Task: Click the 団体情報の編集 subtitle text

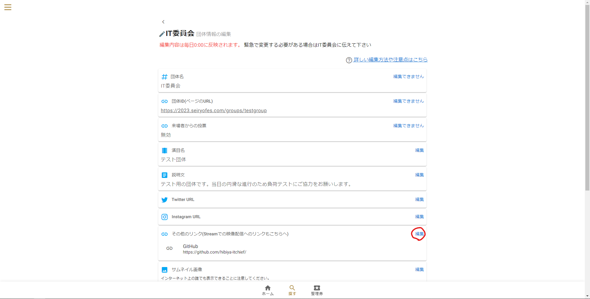Action: point(214,34)
